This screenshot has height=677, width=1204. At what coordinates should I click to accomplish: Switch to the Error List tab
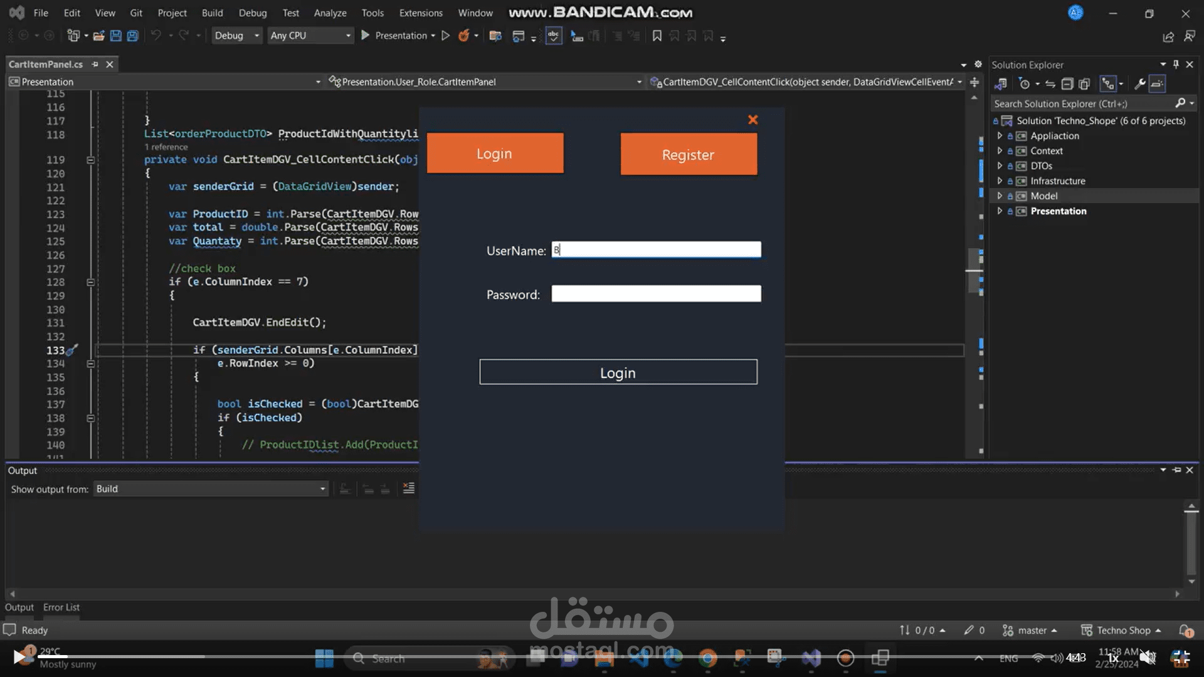(x=61, y=607)
